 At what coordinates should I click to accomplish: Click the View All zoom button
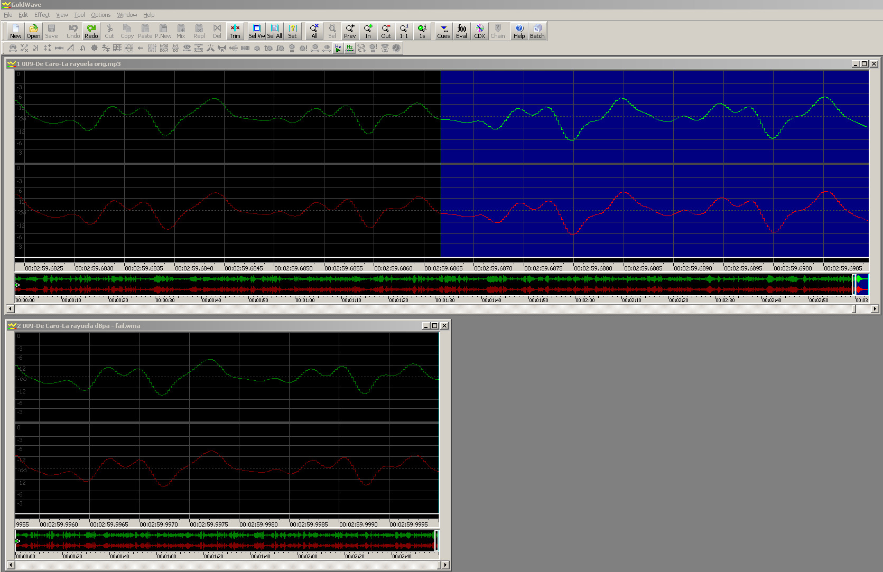coord(314,31)
